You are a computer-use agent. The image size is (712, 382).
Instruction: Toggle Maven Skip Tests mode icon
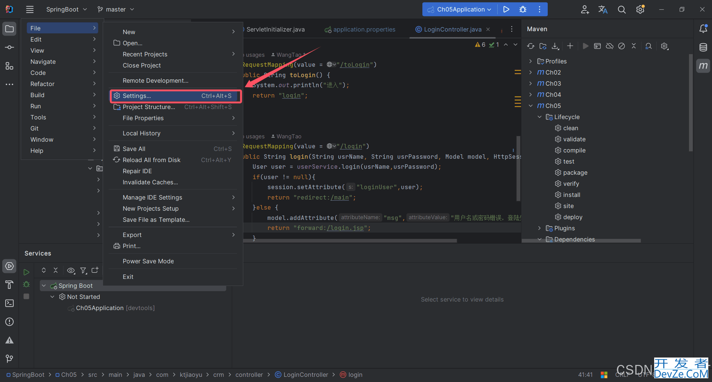coord(622,46)
